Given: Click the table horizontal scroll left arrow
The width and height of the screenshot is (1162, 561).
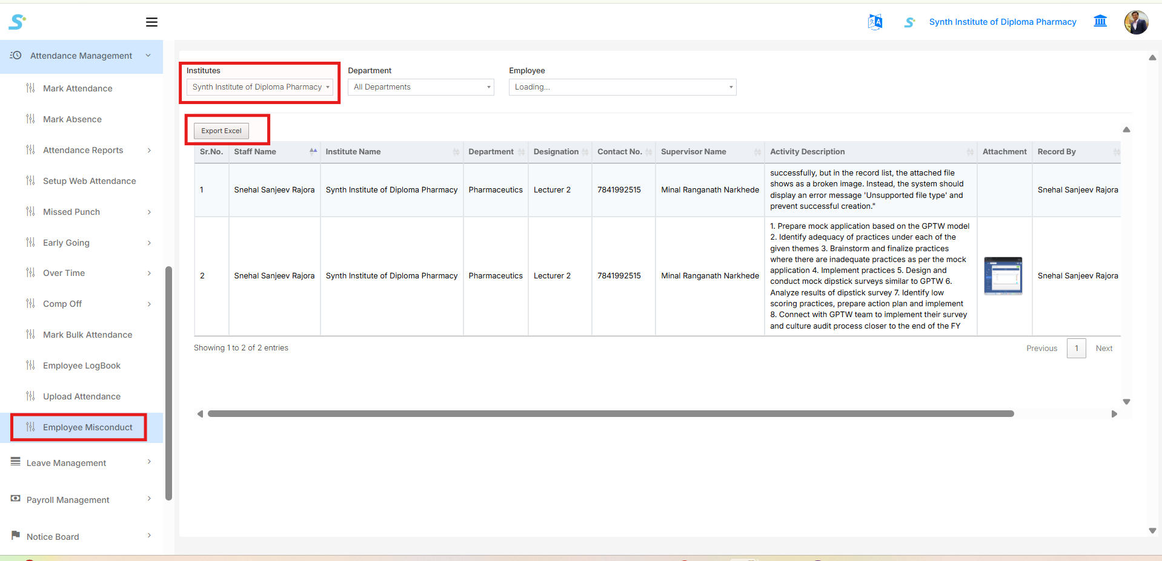Looking at the screenshot, I should [x=200, y=414].
